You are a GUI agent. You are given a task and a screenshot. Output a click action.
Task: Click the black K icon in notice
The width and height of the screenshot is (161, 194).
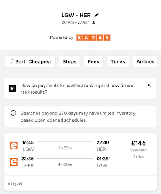(x=12, y=88)
